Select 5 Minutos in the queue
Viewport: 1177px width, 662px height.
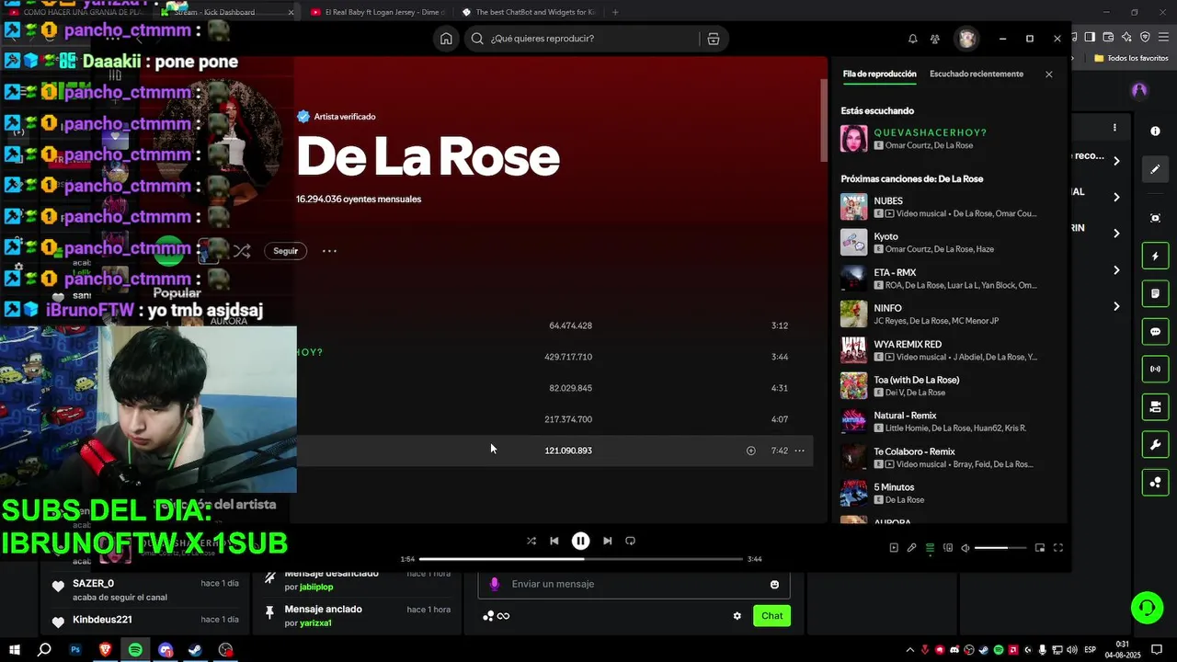[947, 494]
